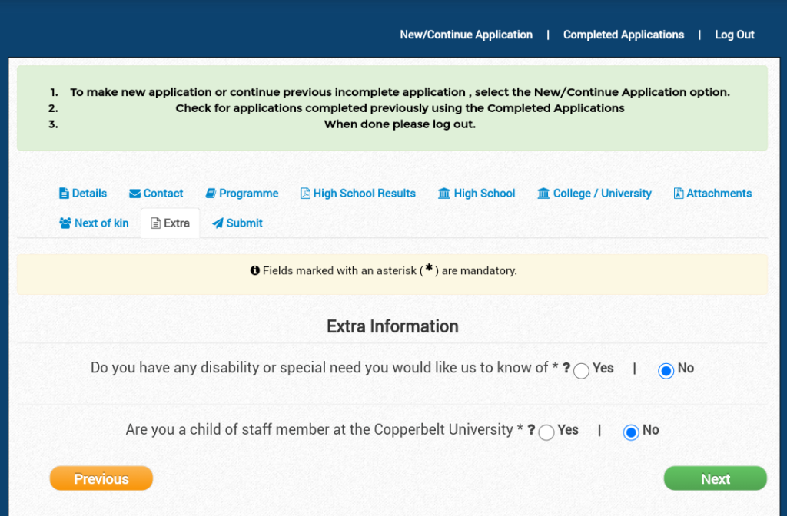Click the Details tab file icon
The image size is (787, 516).
point(64,193)
